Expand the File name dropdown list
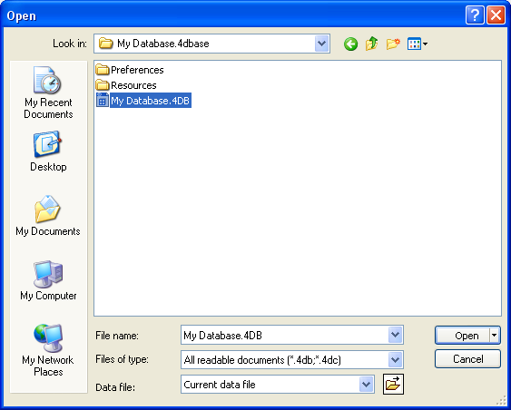511x410 pixels. pos(396,335)
